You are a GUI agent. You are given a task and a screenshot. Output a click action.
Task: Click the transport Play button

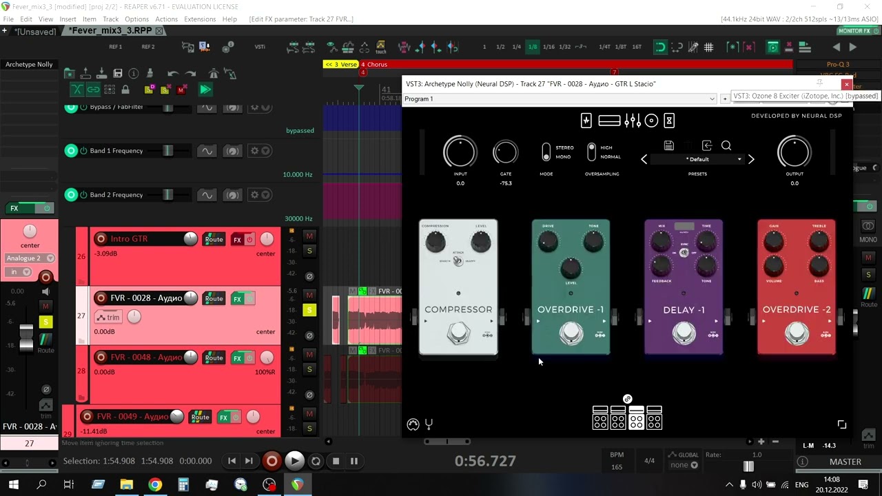[x=294, y=461]
